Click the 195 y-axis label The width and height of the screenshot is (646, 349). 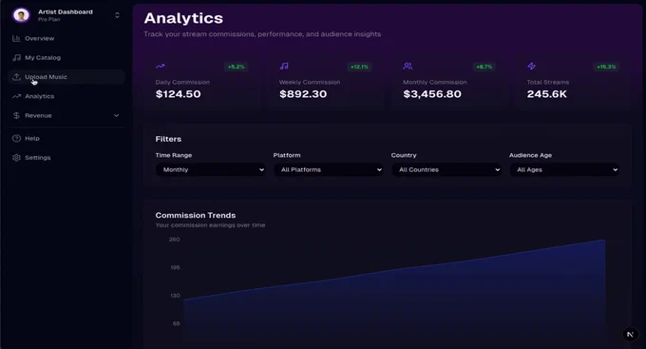point(175,267)
